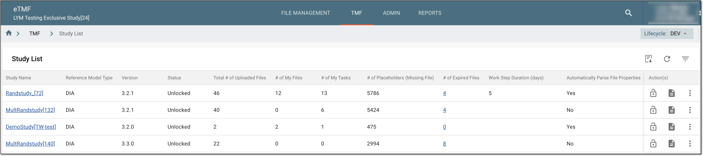Click Total # of Uploaded Files header
703x156 pixels.
click(x=239, y=78)
